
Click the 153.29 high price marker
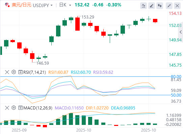pyautogui.click(x=88, y=17)
